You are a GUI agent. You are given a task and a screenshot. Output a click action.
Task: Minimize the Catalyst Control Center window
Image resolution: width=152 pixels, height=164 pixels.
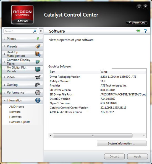click(139, 7)
